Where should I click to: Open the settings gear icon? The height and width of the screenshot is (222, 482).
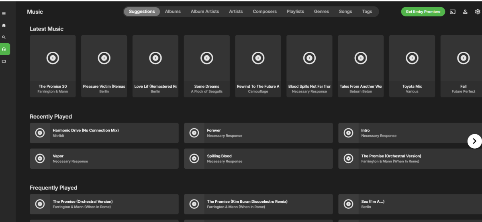point(477,12)
